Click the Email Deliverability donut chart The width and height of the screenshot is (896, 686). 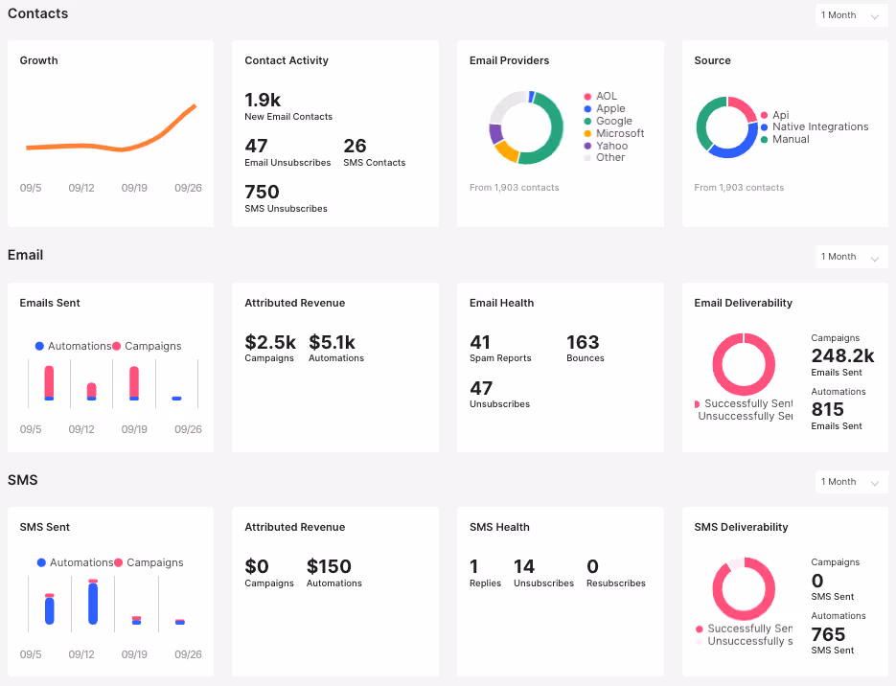pyautogui.click(x=744, y=364)
